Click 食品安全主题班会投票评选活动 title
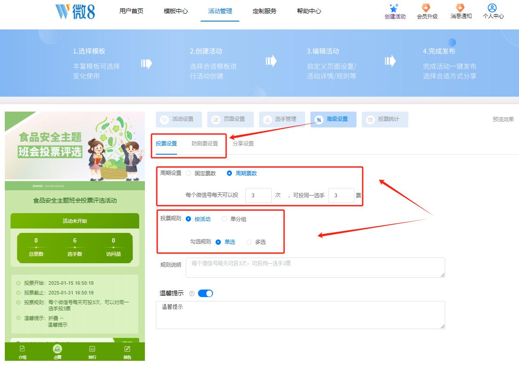 coord(75,200)
